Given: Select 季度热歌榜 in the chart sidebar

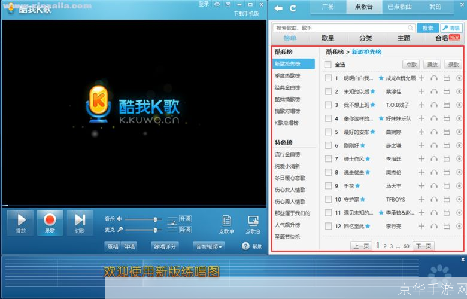Looking at the screenshot, I should (x=287, y=75).
